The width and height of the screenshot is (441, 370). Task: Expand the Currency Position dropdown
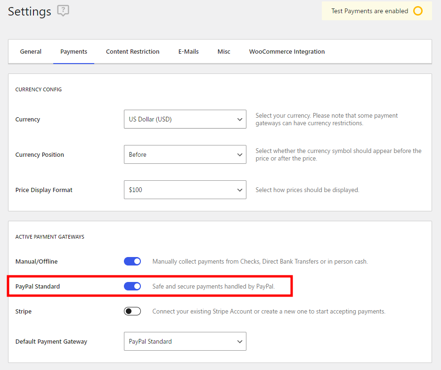pos(185,154)
